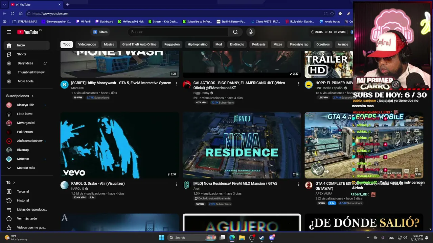Viewport: 433px width, 243px height.
Task: Open Discord from the taskbar
Action: (272, 238)
